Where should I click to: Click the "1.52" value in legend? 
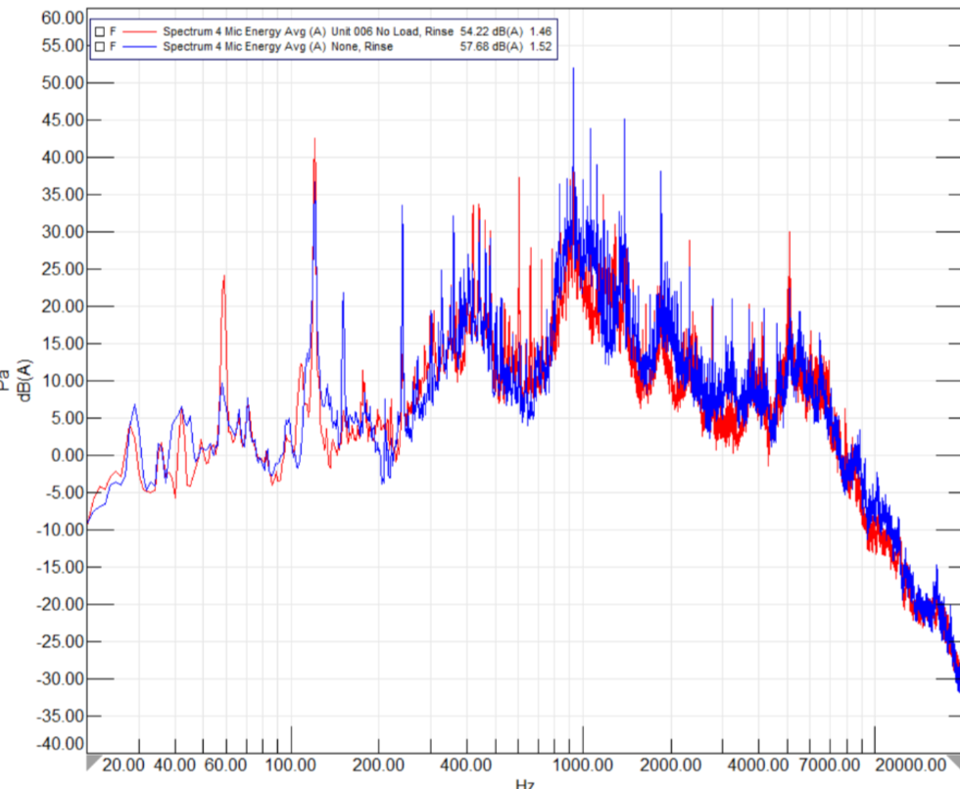click(541, 46)
